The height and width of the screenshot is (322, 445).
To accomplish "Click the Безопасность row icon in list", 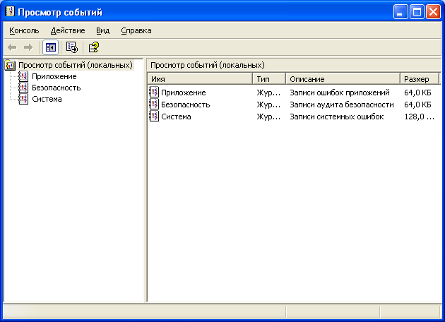I will (x=154, y=105).
